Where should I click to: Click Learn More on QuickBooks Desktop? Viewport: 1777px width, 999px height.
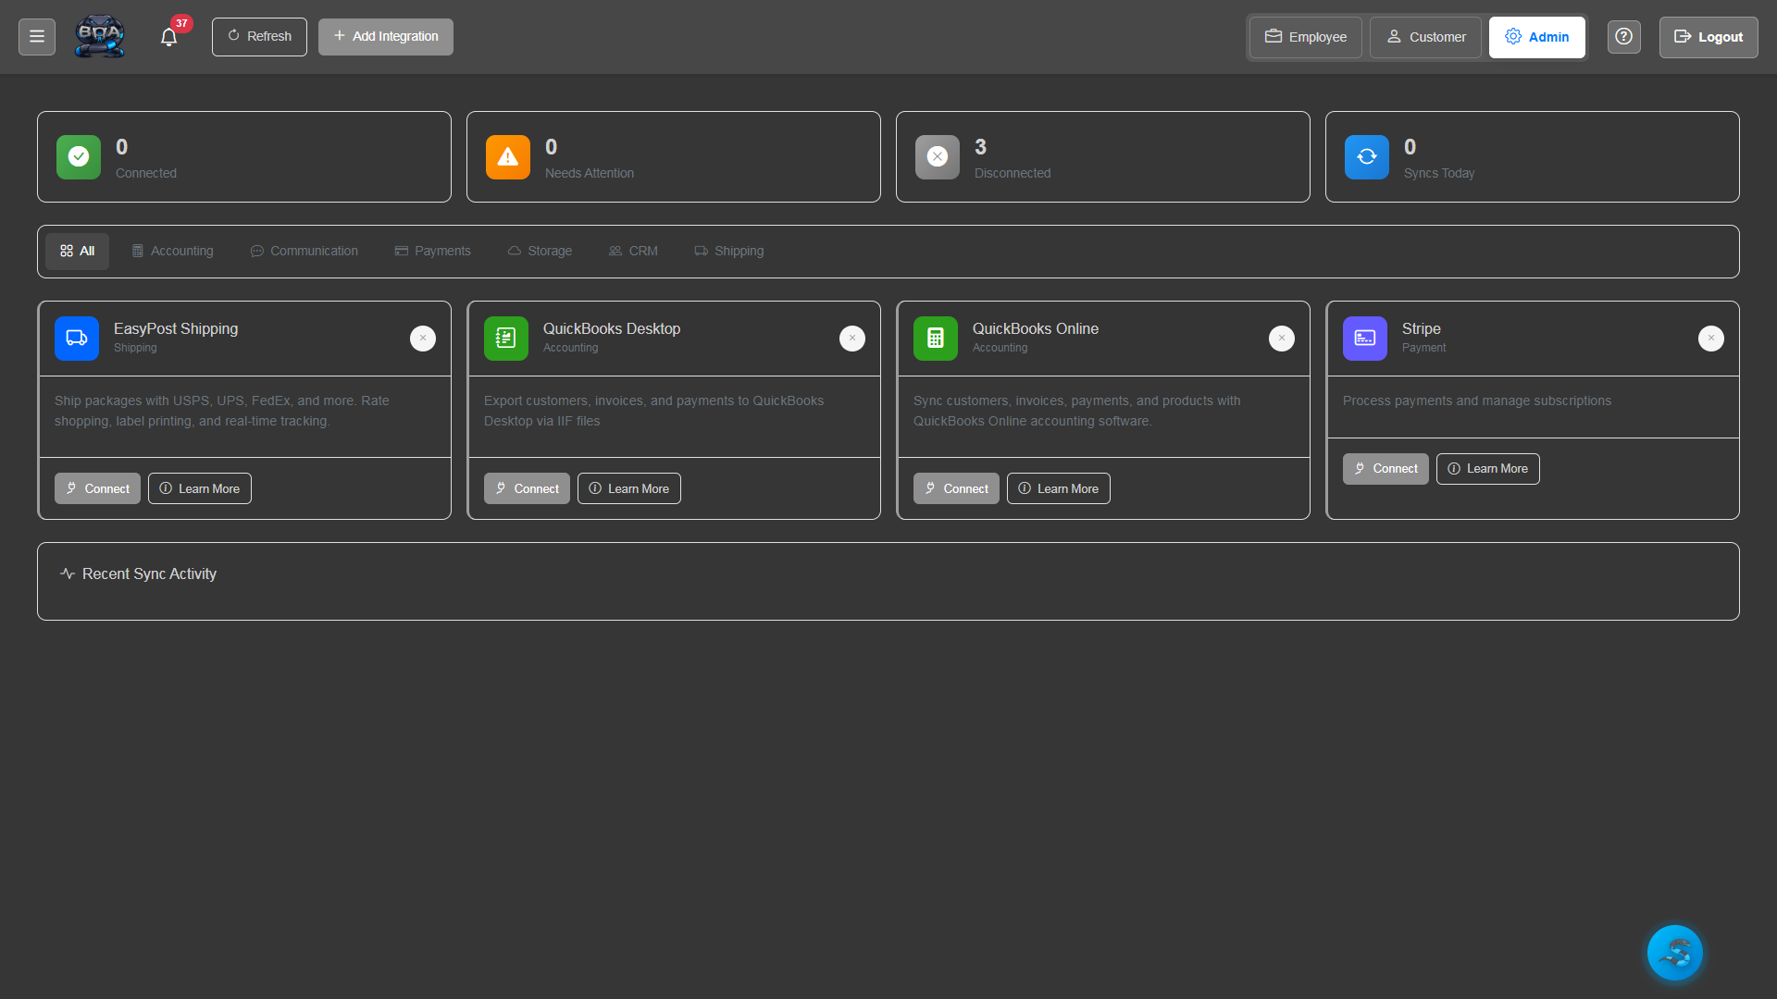[628, 488]
